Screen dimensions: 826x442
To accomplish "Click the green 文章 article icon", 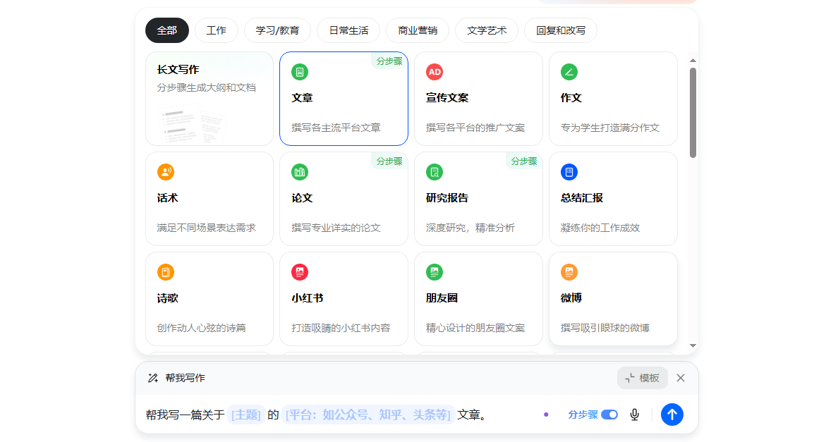I will [x=300, y=72].
